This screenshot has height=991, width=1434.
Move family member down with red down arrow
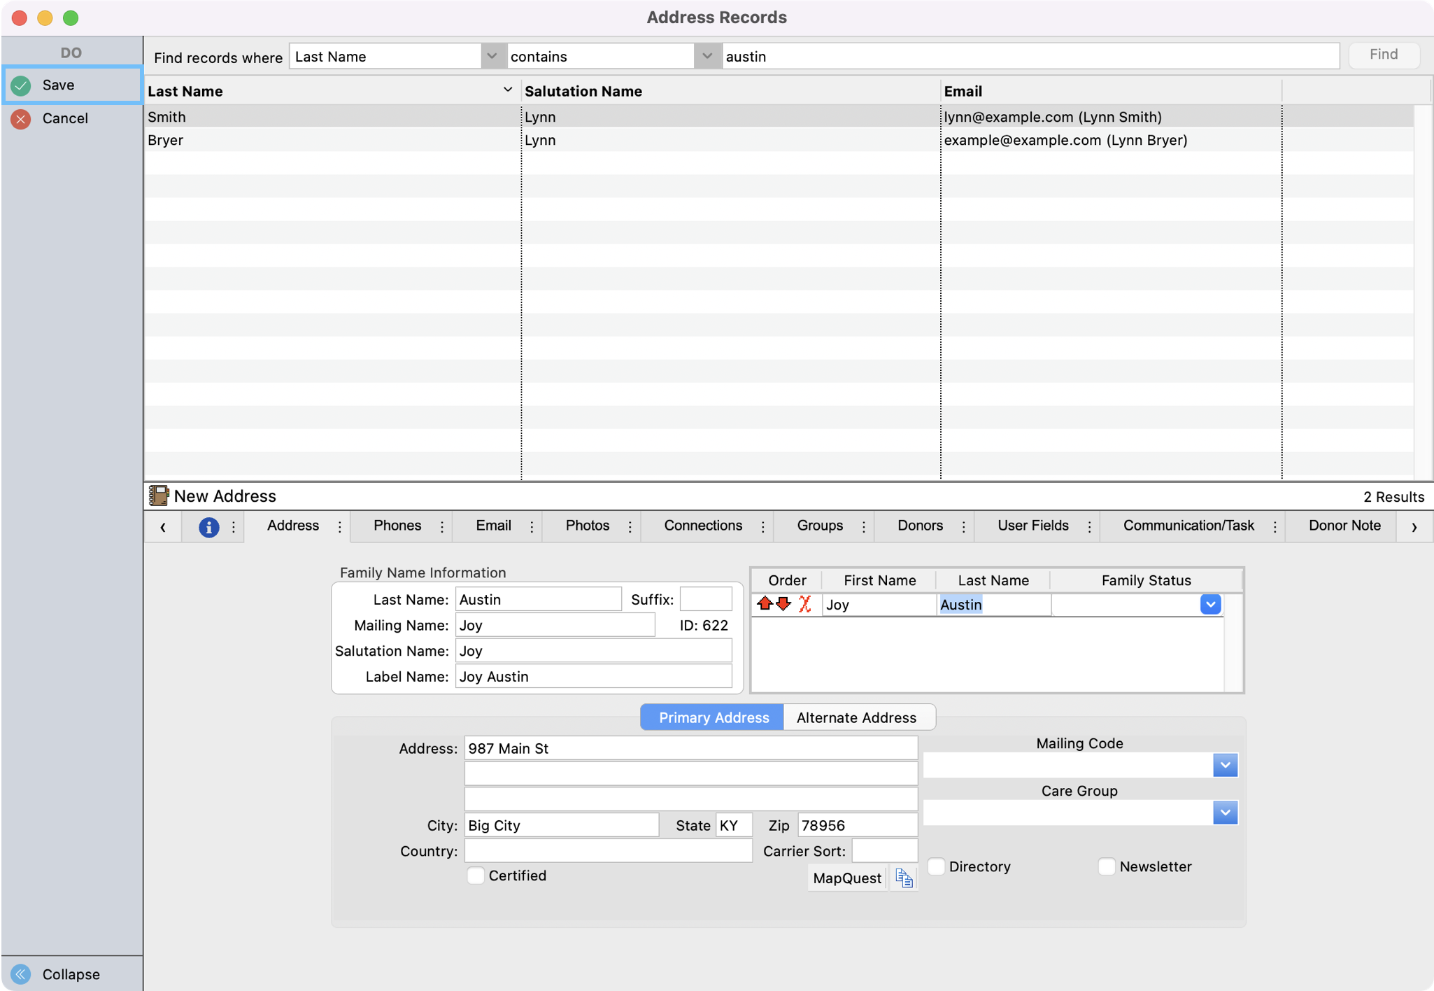(783, 604)
